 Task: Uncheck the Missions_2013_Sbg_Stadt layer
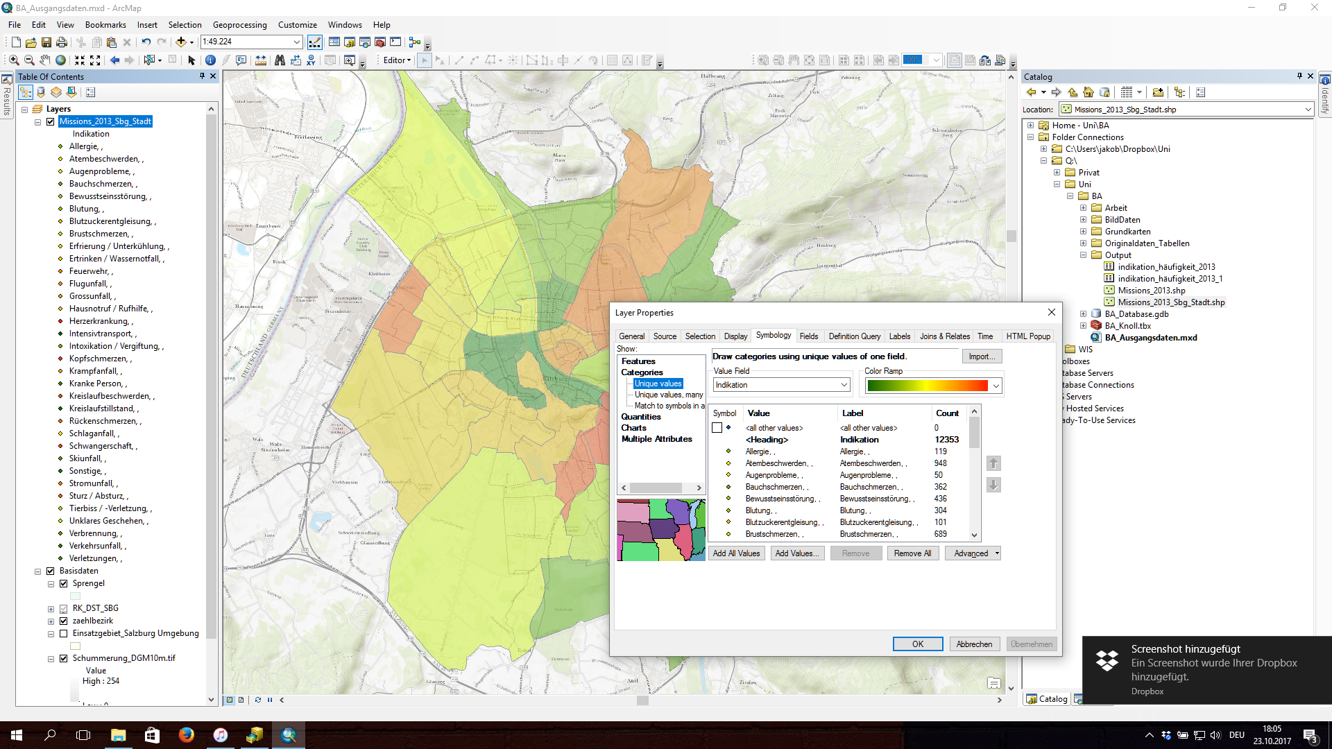50,121
